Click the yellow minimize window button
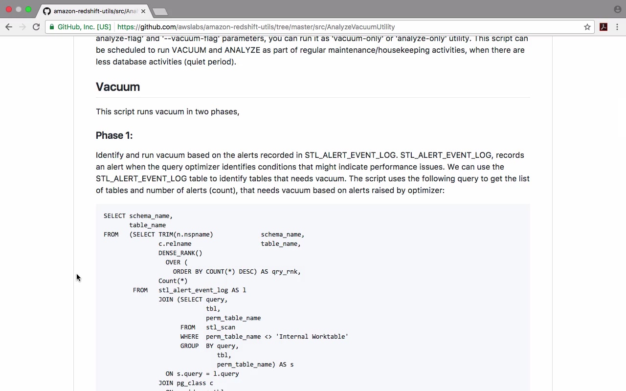Screen dimensions: 626x391 [x=19, y=9]
